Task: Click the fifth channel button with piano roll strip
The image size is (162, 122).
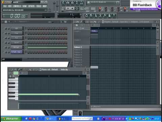Action: click(x=17, y=47)
